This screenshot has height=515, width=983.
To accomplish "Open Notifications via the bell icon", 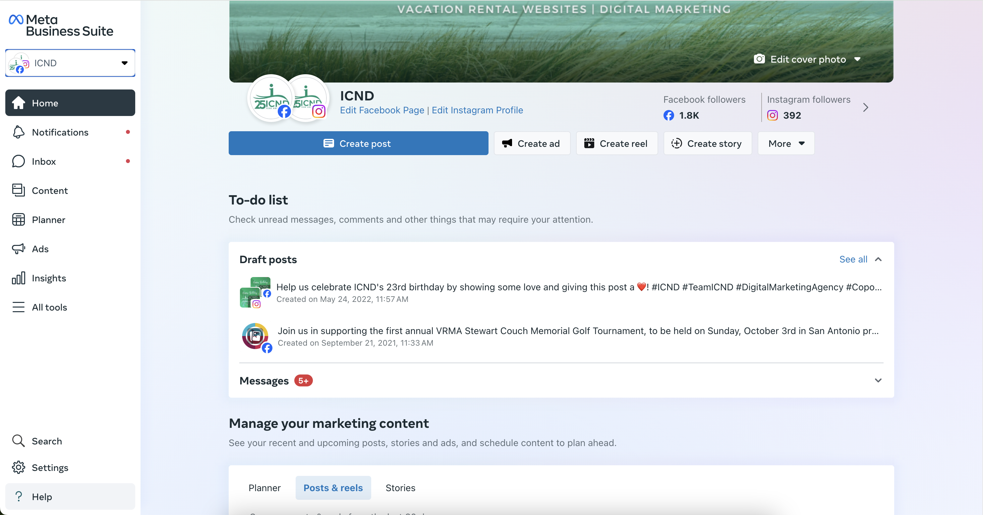I will click(x=18, y=132).
